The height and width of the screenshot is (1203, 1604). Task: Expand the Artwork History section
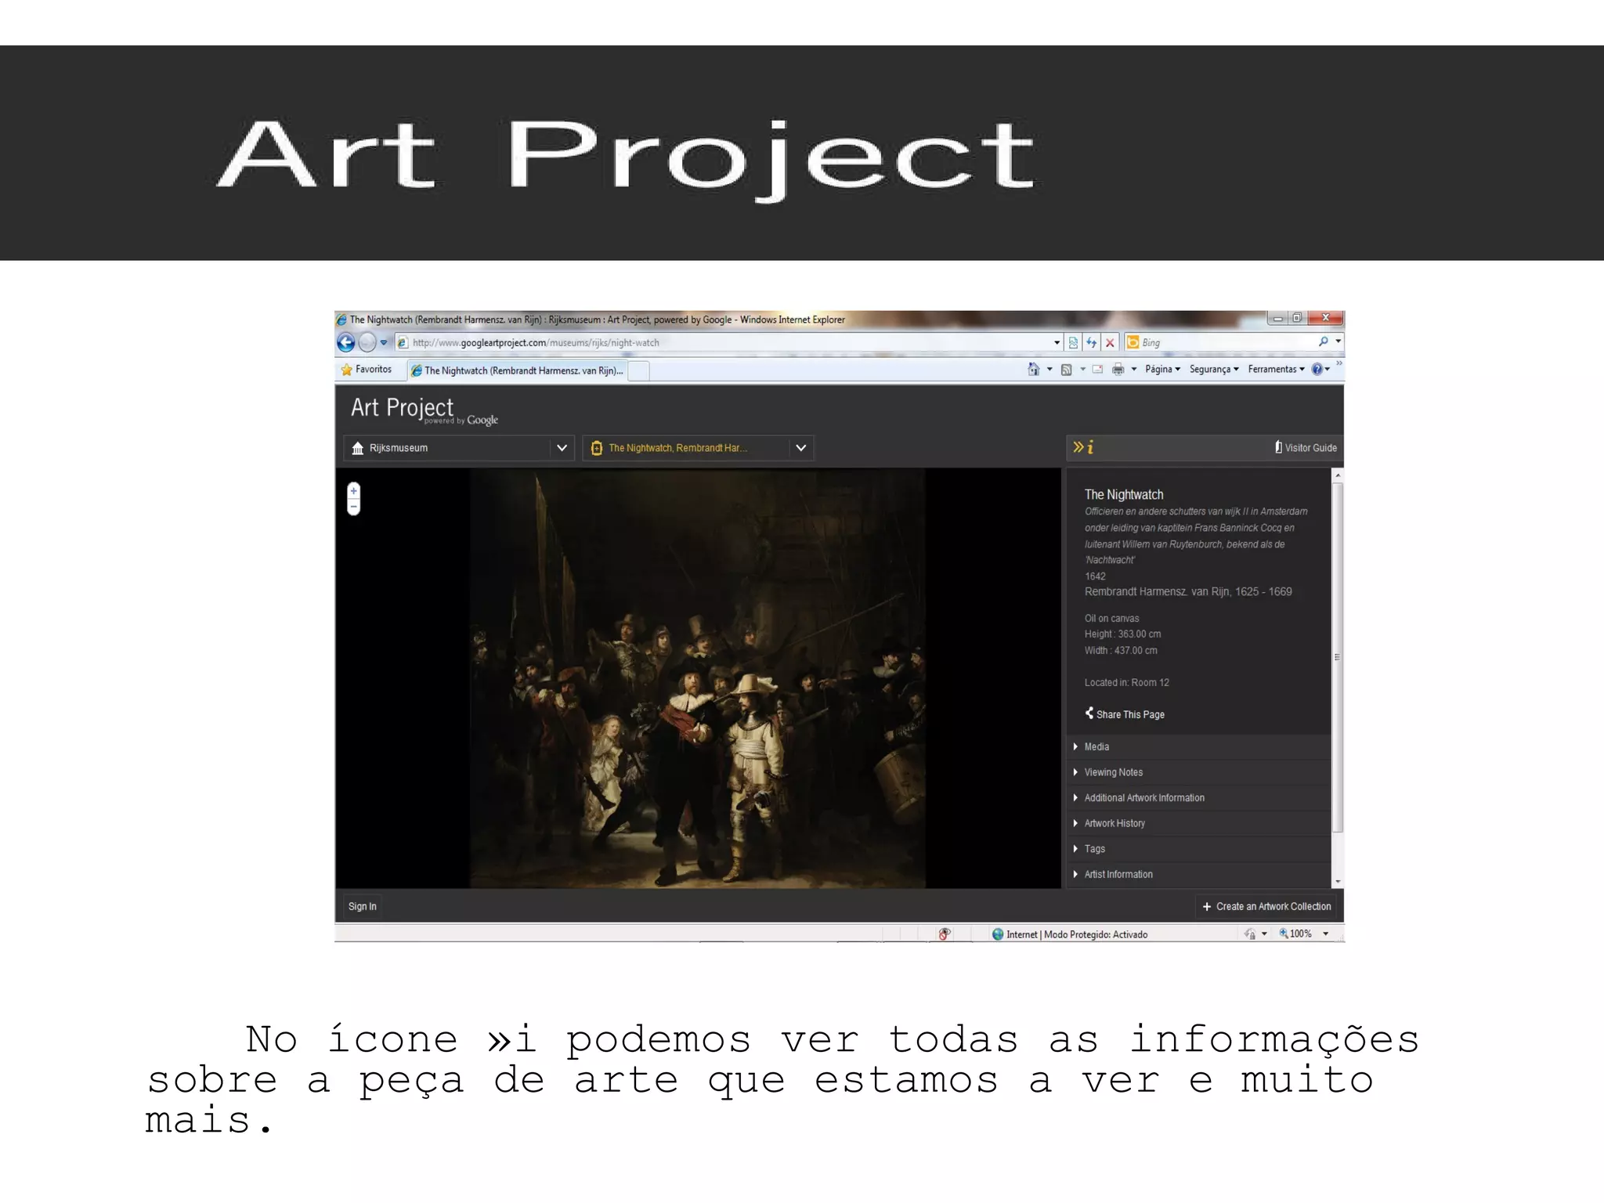1198,823
